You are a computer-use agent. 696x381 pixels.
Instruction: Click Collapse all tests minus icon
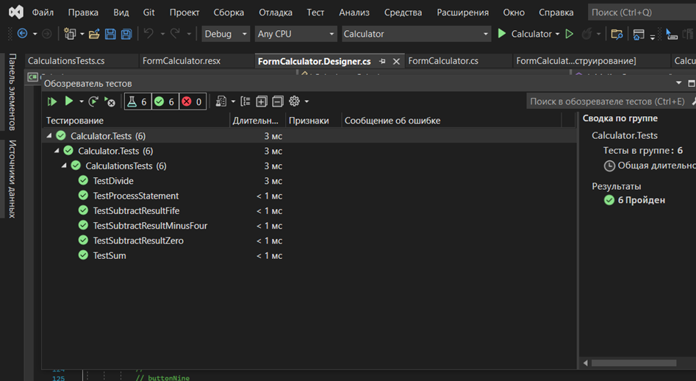[x=277, y=102]
